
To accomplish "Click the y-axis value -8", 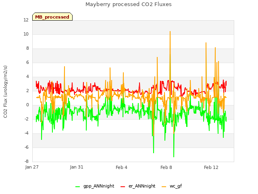I will [x=27, y=161].
